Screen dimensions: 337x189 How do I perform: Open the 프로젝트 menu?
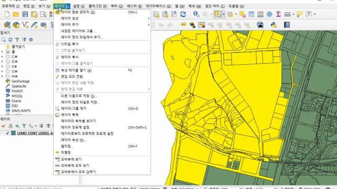point(11,6)
